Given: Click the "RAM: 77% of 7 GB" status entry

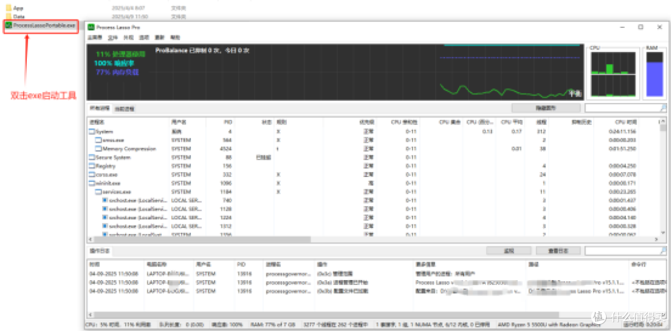Looking at the screenshot, I should [273, 325].
